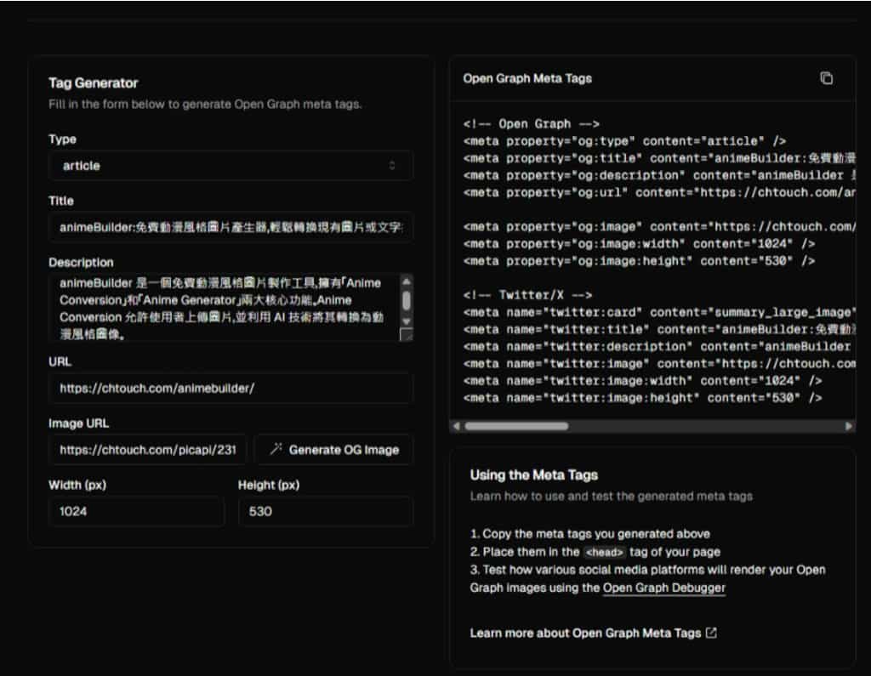This screenshot has height=676, width=871.
Task: Click the Open Graph comment line
Action: click(531, 124)
